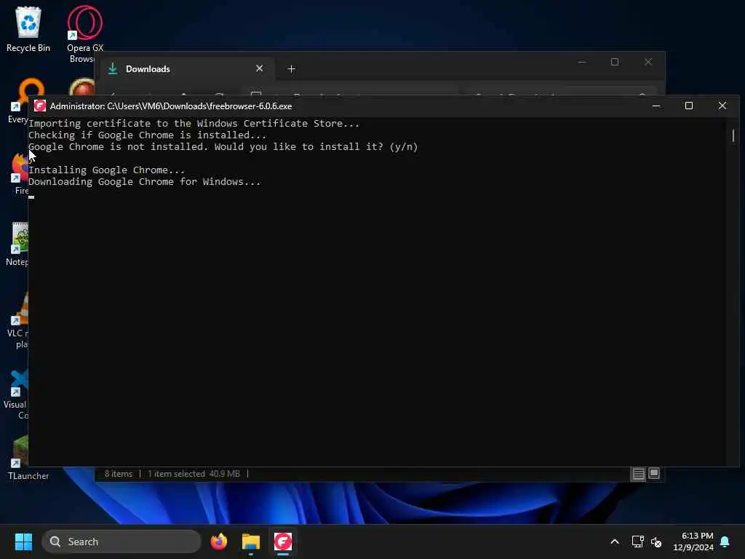Click the console vertical scrollbar thumb
The width and height of the screenshot is (745, 559).
[x=733, y=135]
